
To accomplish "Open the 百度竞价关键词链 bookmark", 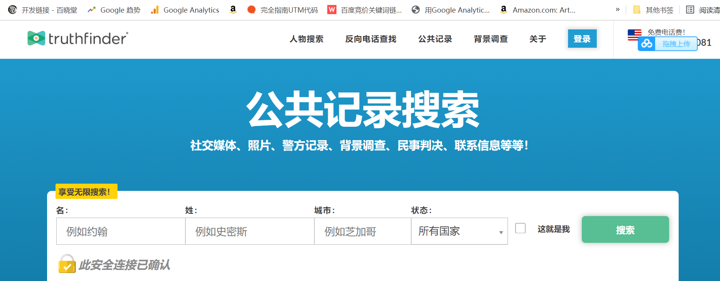I will (x=365, y=10).
